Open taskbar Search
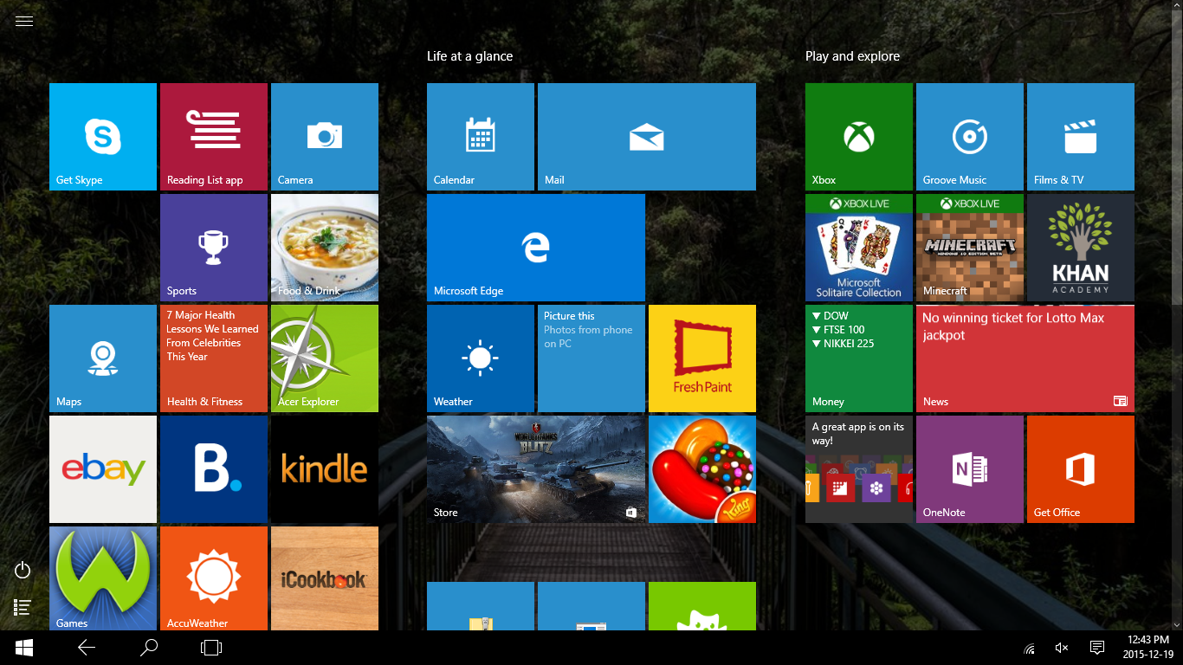Viewport: 1183px width, 665px height. click(x=149, y=648)
